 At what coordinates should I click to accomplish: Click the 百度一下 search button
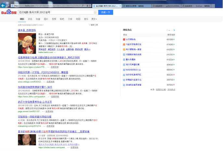pos(106,12)
